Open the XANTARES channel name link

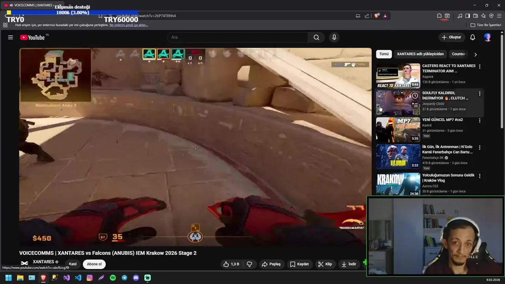tap(43, 262)
